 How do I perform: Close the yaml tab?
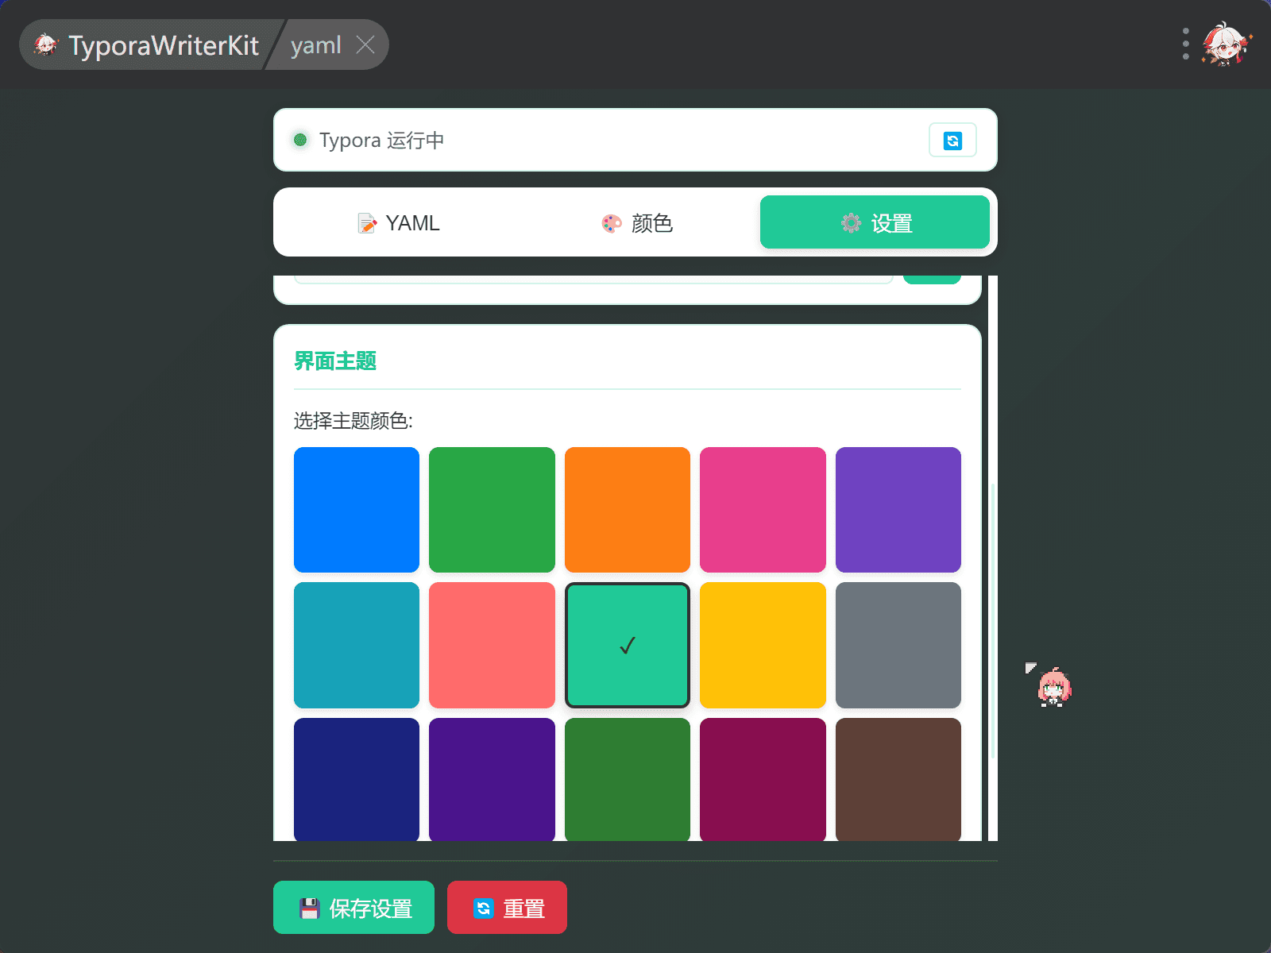(x=365, y=45)
